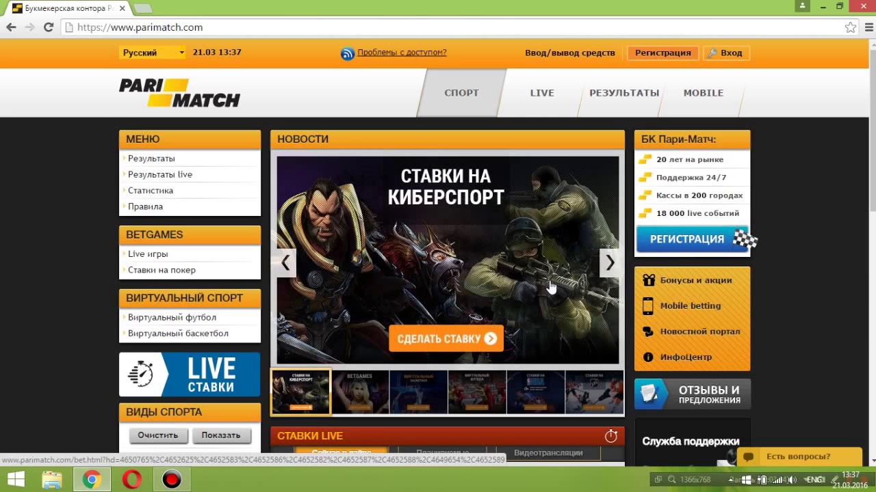Click the timer icon in "Ставки Live"

[x=611, y=435]
